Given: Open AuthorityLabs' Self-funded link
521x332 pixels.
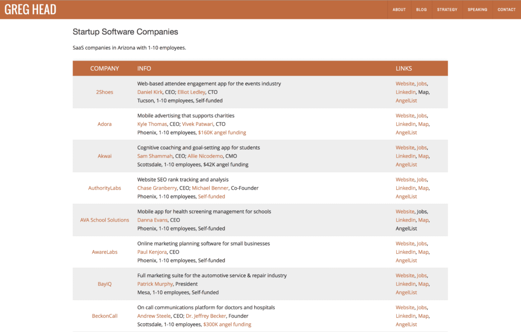Looking at the screenshot, I should (211, 197).
